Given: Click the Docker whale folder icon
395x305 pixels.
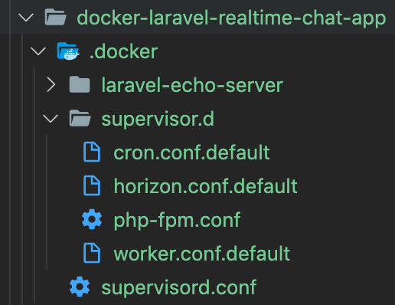Looking at the screenshot, I should [68, 51].
